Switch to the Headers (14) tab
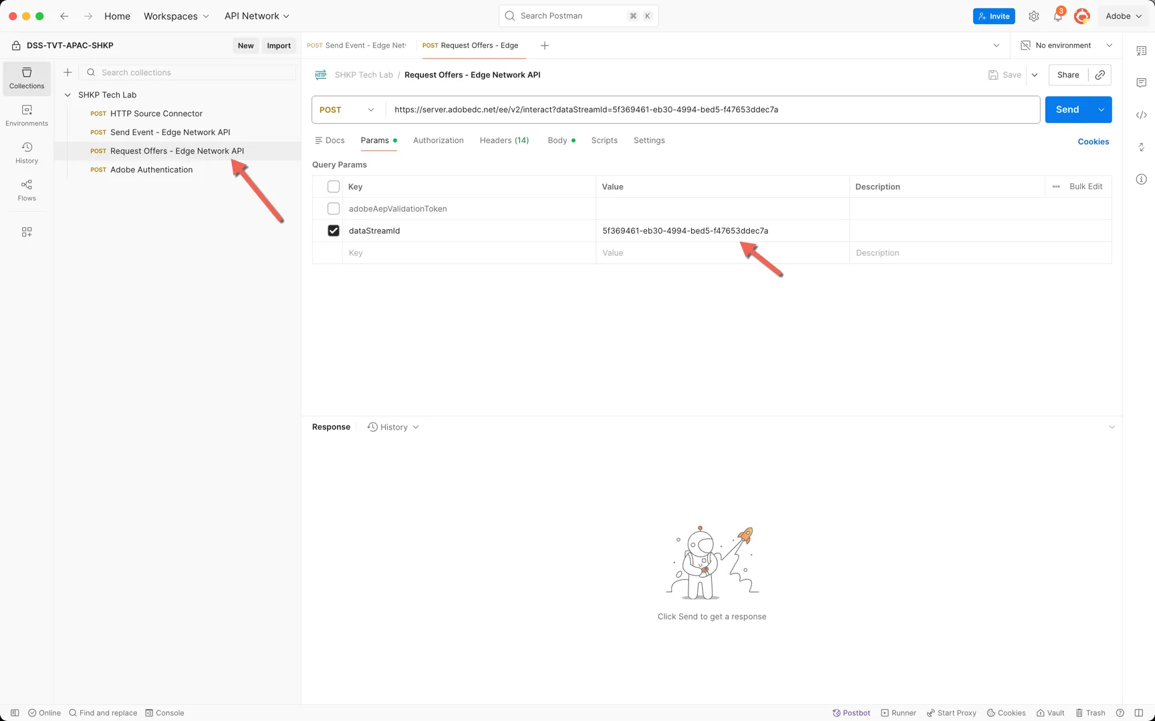This screenshot has width=1155, height=721. point(504,140)
